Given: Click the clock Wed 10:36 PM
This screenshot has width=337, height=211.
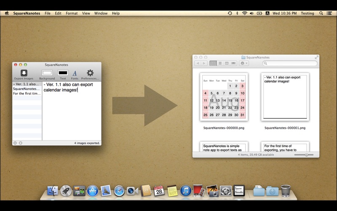Looking at the screenshot, I should [285, 13].
